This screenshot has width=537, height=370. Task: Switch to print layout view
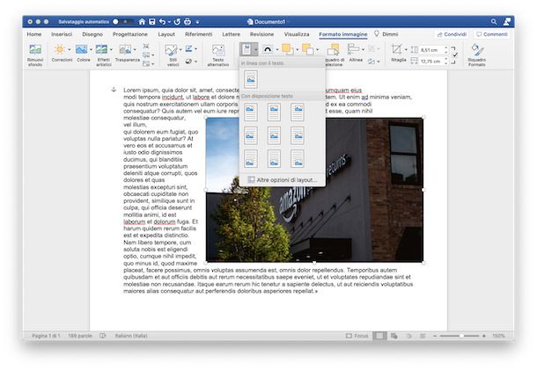click(x=379, y=336)
